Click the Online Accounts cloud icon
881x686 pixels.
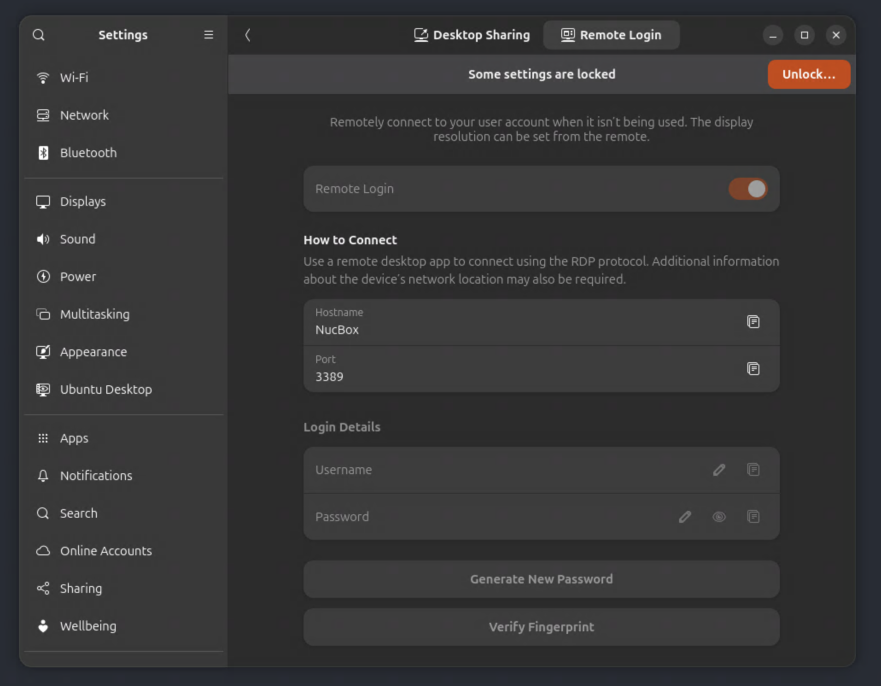43,551
